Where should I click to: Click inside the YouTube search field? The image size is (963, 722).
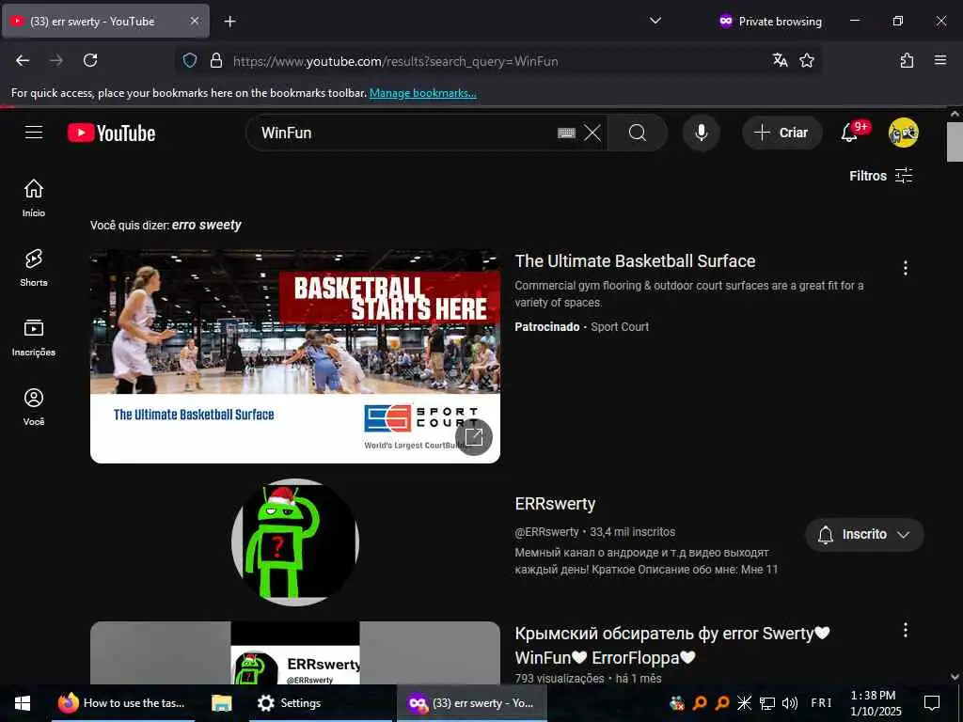(405, 133)
